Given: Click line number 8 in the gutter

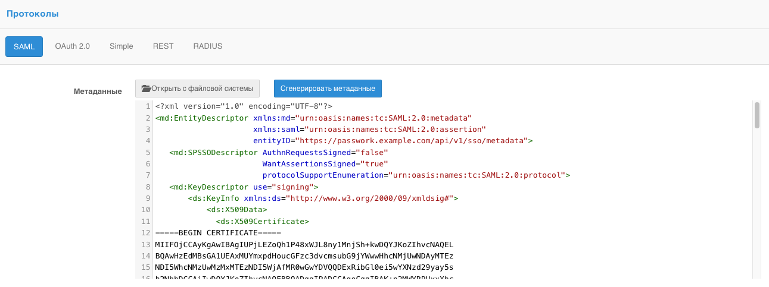Looking at the screenshot, I should [147, 187].
